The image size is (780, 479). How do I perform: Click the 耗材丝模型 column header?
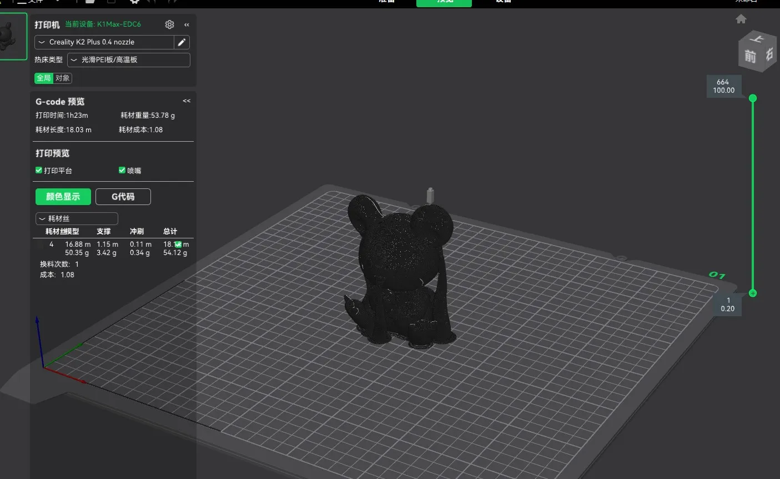coord(62,232)
